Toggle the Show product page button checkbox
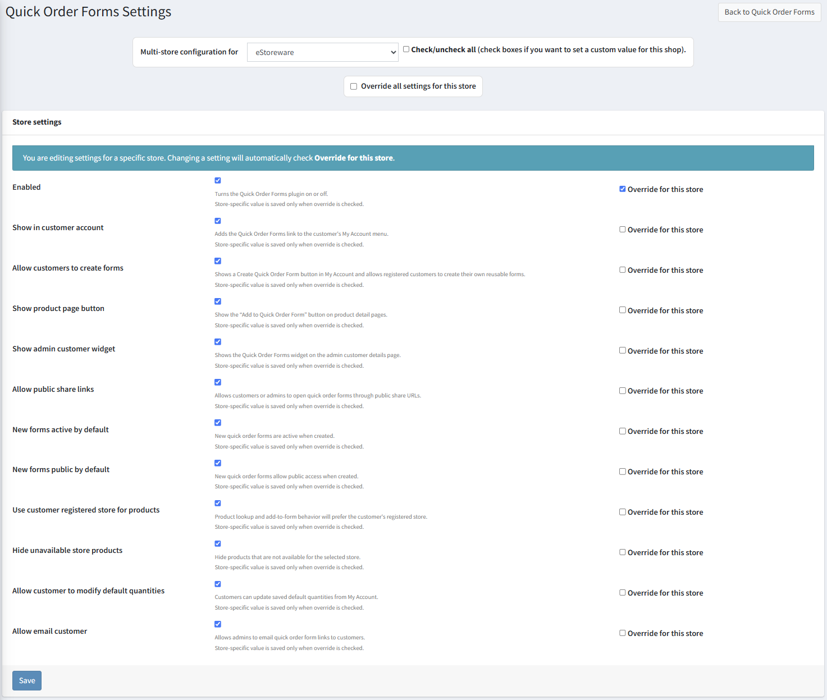The width and height of the screenshot is (827, 700). 218,301
